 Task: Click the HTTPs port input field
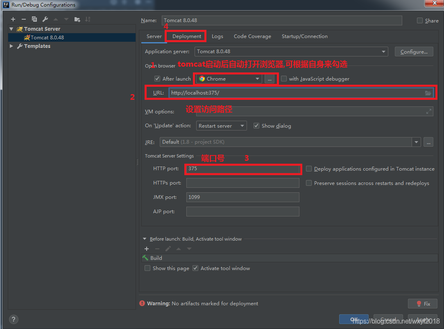pos(242,183)
